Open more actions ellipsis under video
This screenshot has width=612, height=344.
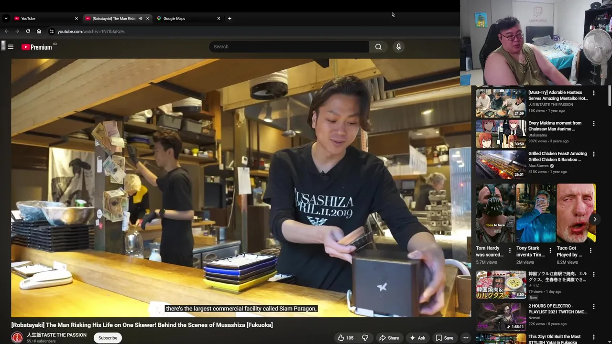coord(466,338)
